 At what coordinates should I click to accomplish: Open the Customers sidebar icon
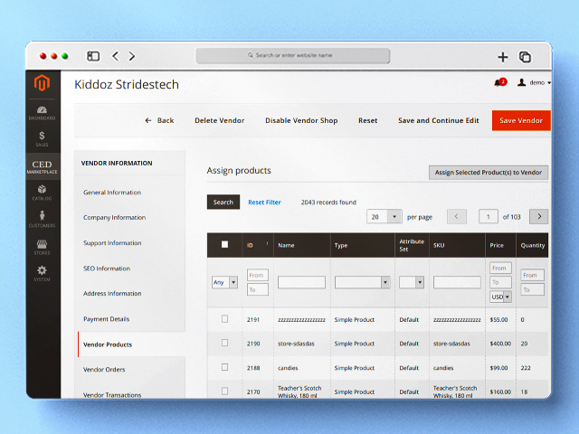42,219
